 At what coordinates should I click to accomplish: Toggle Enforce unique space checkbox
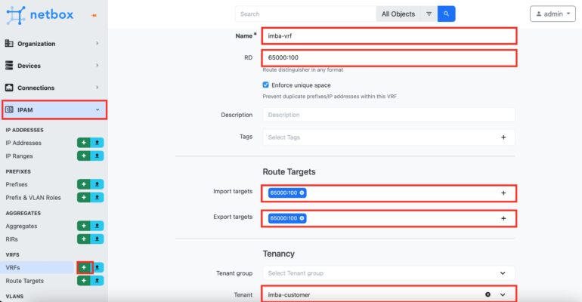click(266, 85)
